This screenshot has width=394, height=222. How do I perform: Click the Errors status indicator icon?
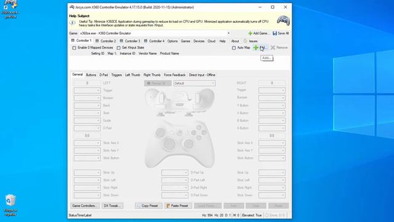(x=267, y=215)
